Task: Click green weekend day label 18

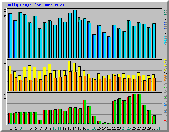Action: [94, 128]
